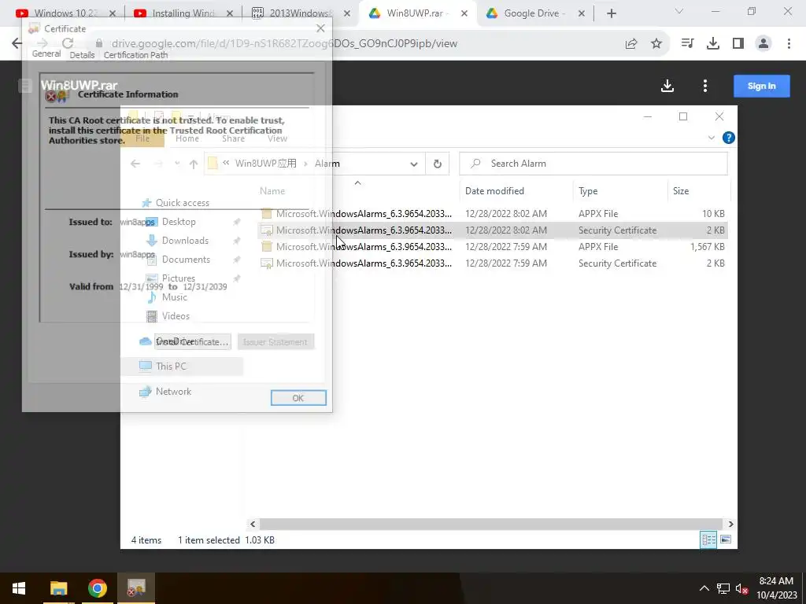Image resolution: width=806 pixels, height=604 pixels.
Task: Click the Chrome address bar URL
Action: click(284, 44)
